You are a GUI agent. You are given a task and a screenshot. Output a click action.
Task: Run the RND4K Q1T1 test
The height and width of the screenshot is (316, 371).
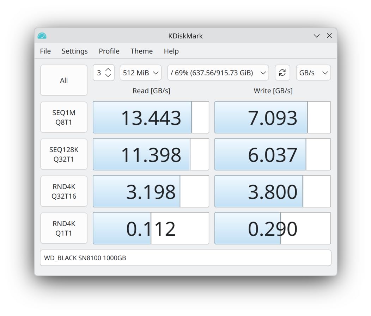pyautogui.click(x=64, y=228)
